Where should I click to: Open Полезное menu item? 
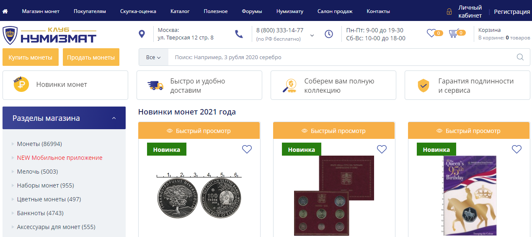[216, 11]
